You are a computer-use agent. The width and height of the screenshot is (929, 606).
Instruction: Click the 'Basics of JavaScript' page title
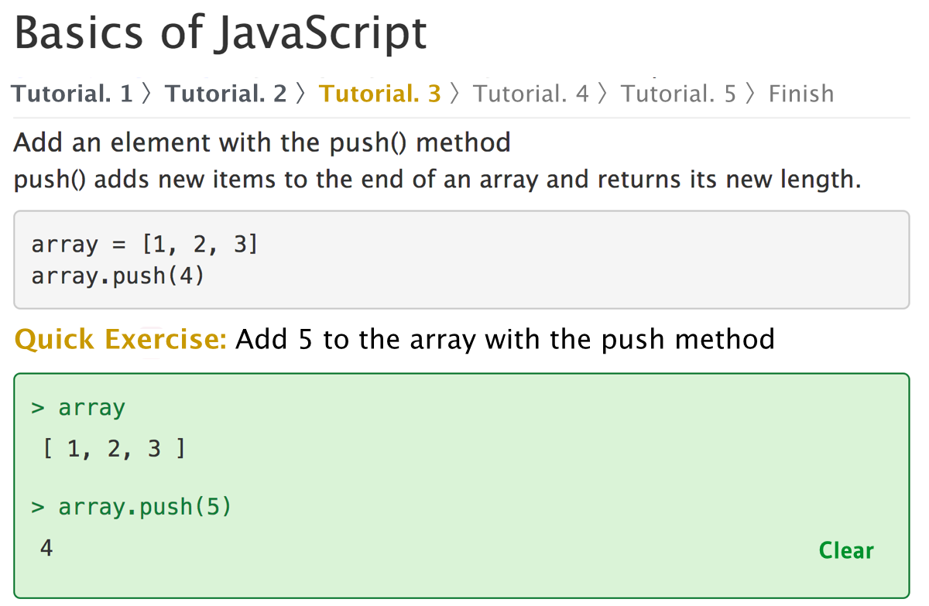221,33
